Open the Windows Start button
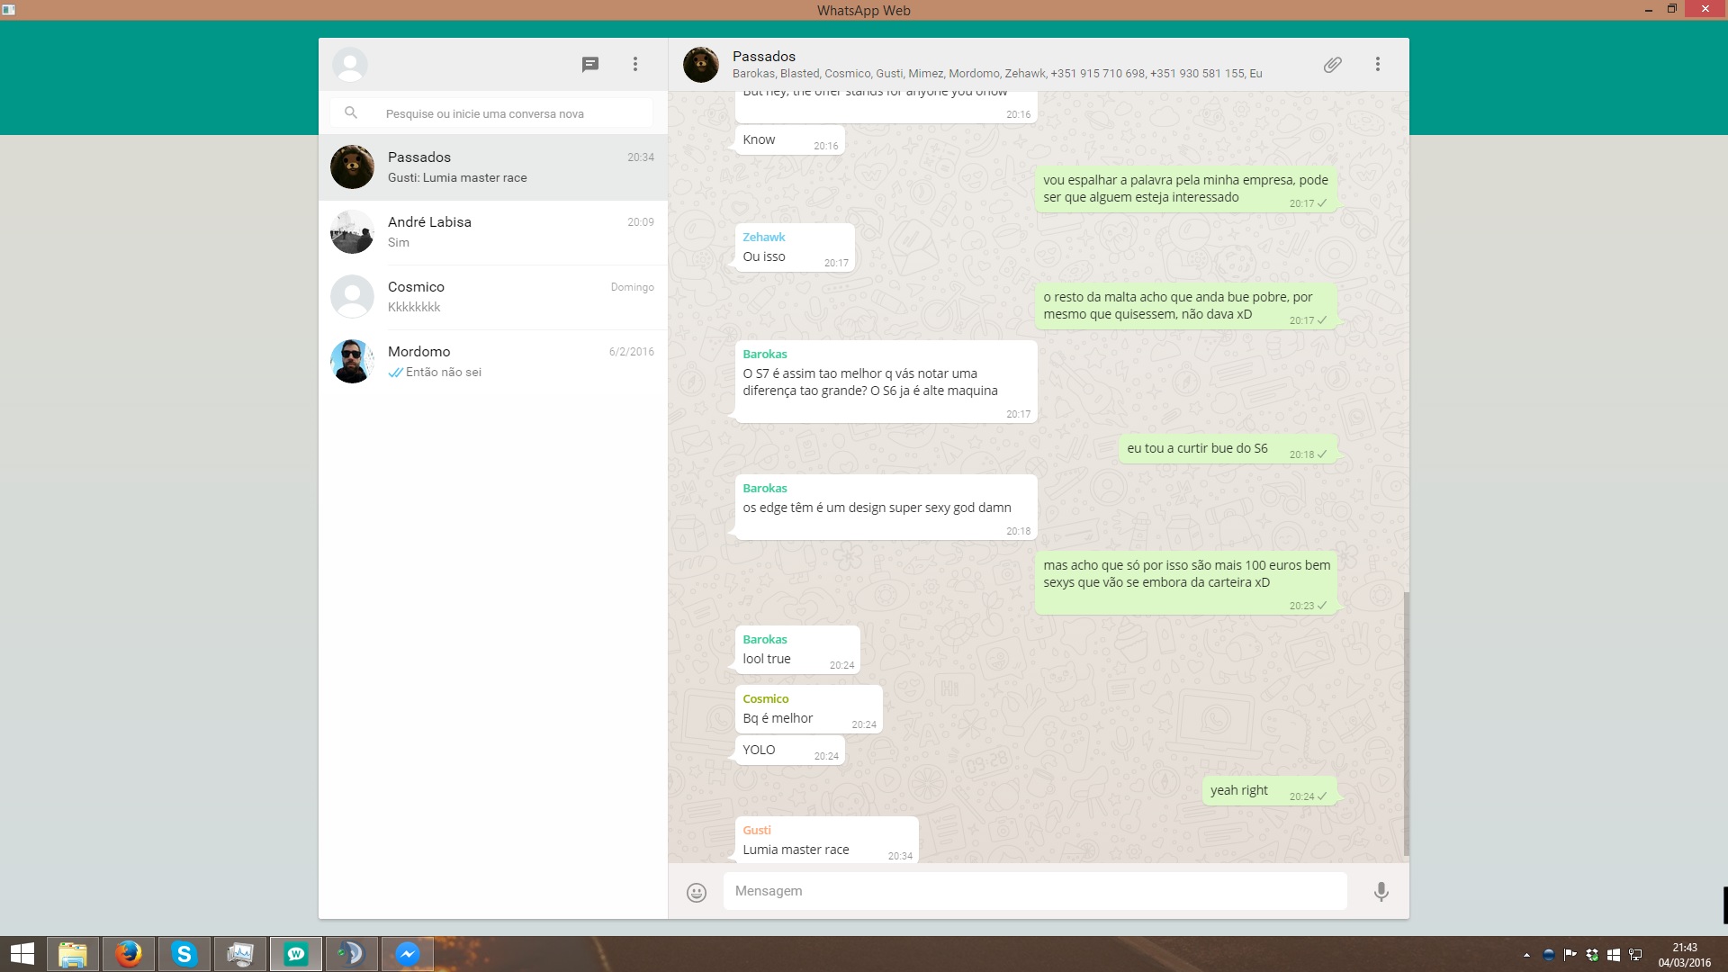The image size is (1728, 972). (22, 954)
